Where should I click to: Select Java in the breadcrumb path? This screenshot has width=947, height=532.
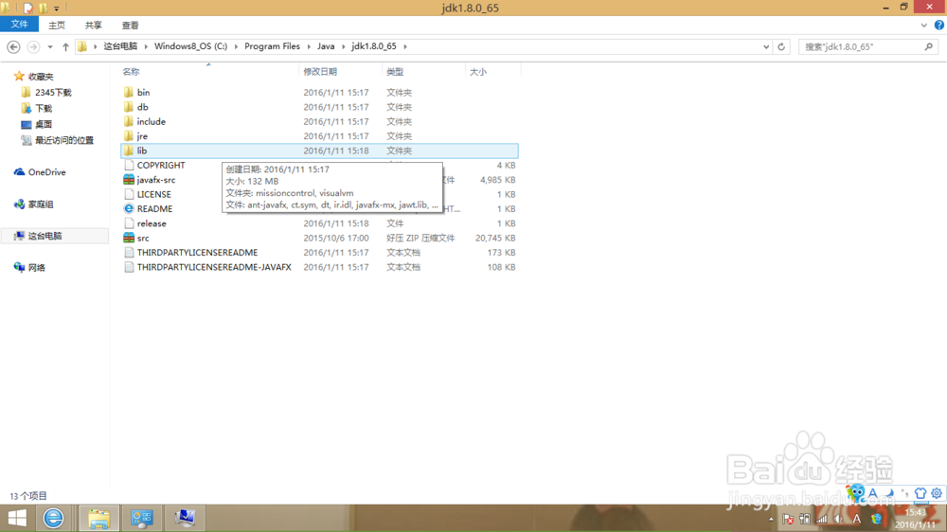coord(326,46)
